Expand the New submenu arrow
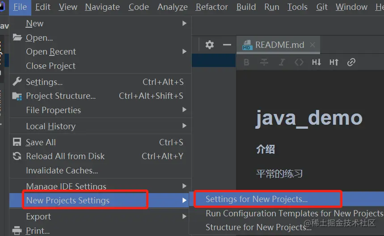 (185, 23)
